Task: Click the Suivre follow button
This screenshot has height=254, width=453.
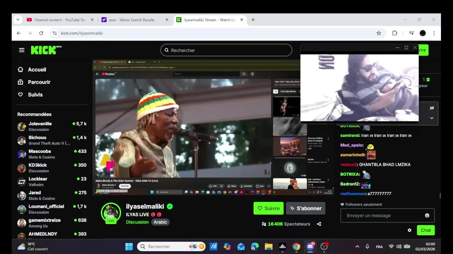Action: coord(268,208)
